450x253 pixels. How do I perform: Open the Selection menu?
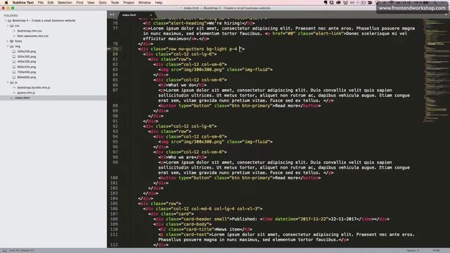(65, 3)
